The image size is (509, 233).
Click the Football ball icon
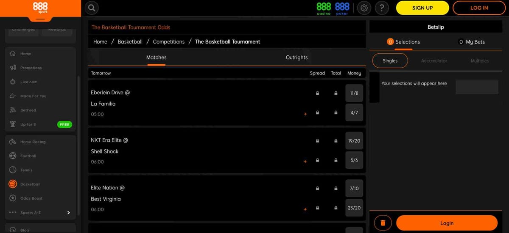click(13, 156)
